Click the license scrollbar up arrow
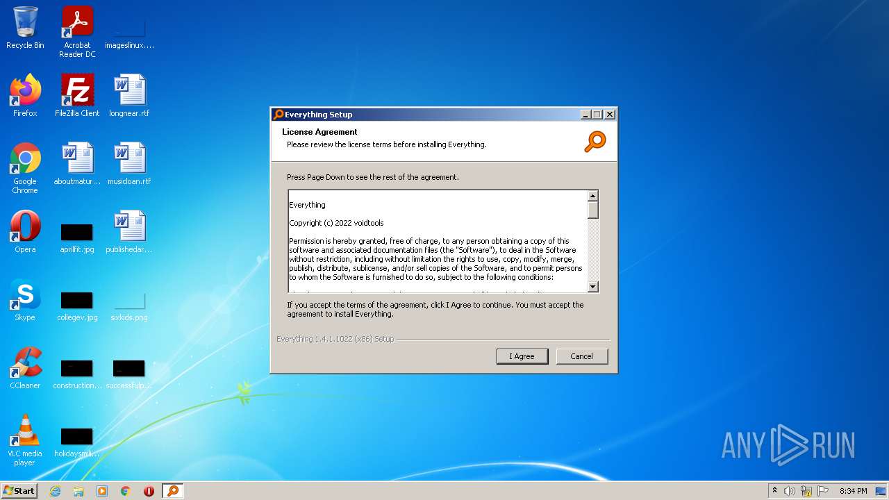Screen dimensions: 889x500 click(593, 196)
